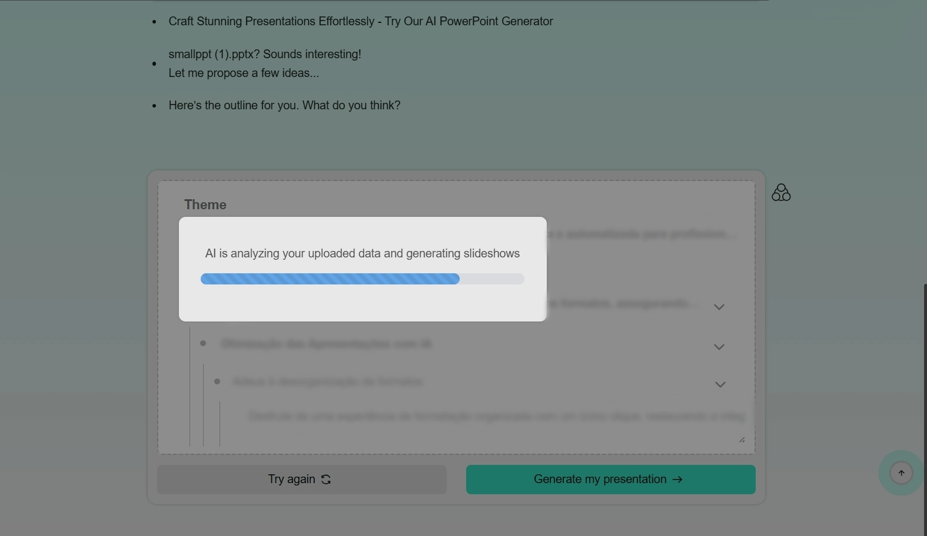The width and height of the screenshot is (927, 536).
Task: Select 'Otimização das Apresentações com IA' outline item
Action: coord(327,344)
